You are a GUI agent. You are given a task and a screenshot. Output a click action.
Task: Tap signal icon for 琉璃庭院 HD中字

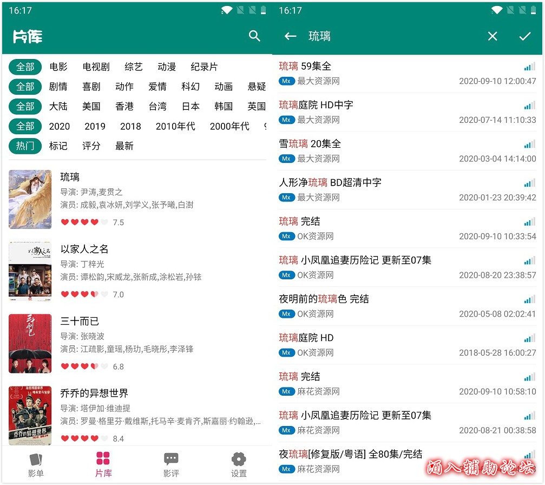coord(530,106)
